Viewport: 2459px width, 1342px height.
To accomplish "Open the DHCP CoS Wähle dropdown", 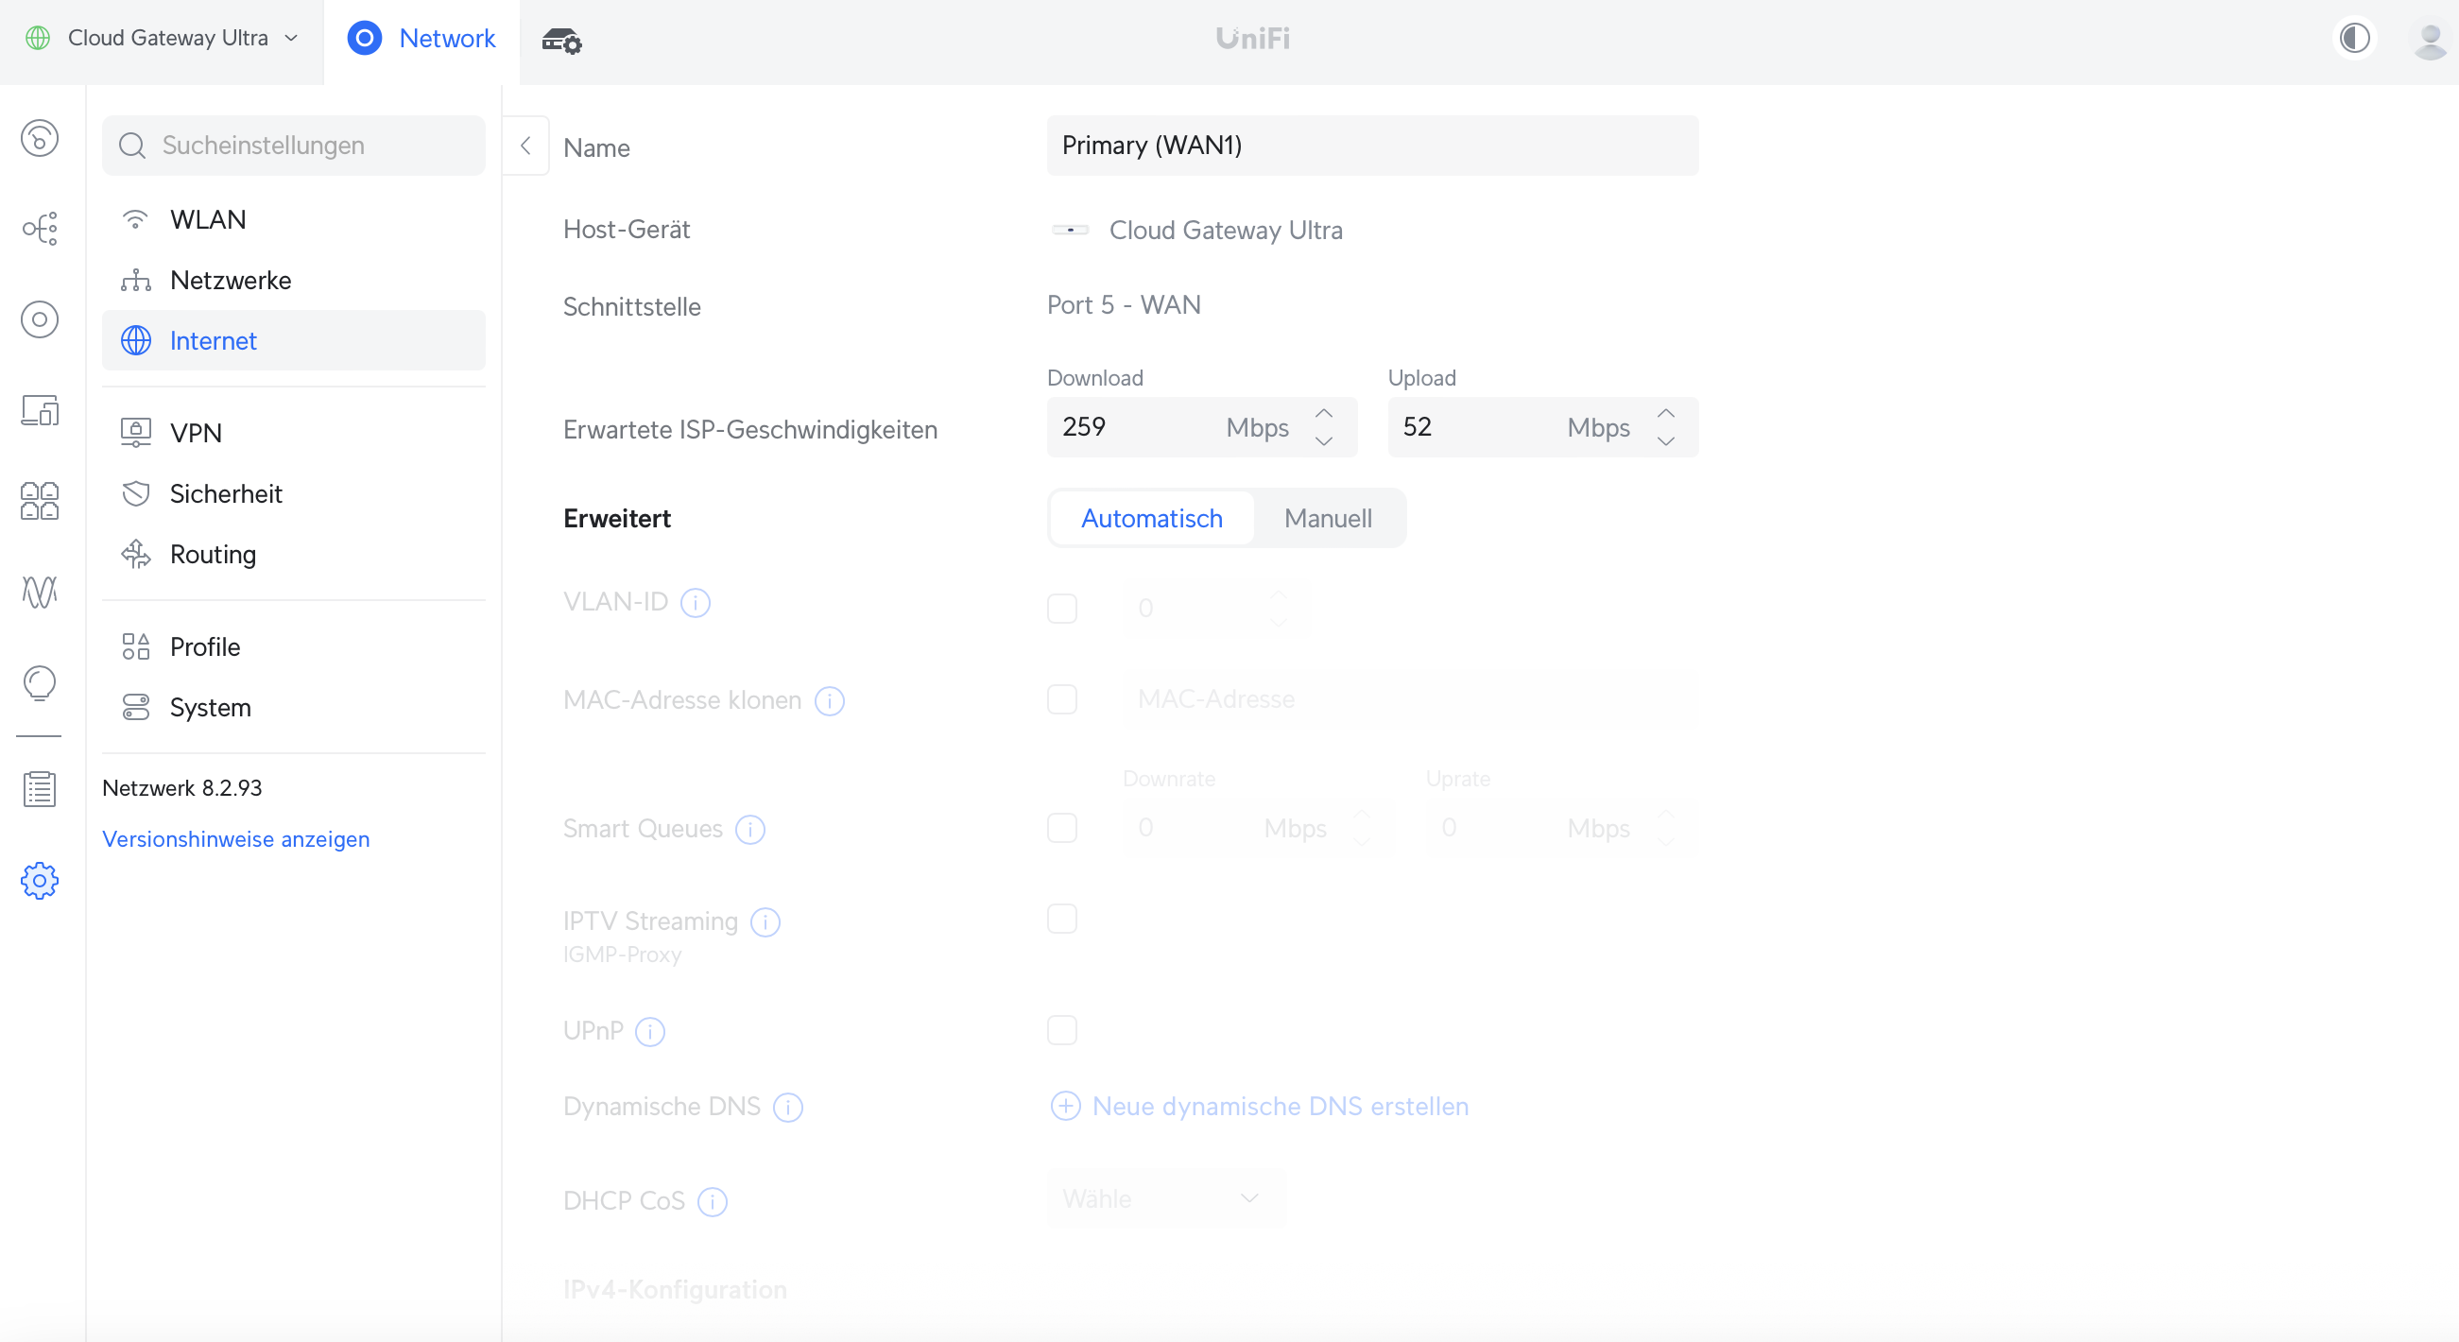I will pyautogui.click(x=1164, y=1197).
